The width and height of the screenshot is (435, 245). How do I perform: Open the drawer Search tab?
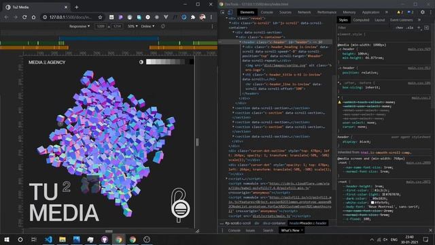[x=268, y=231]
